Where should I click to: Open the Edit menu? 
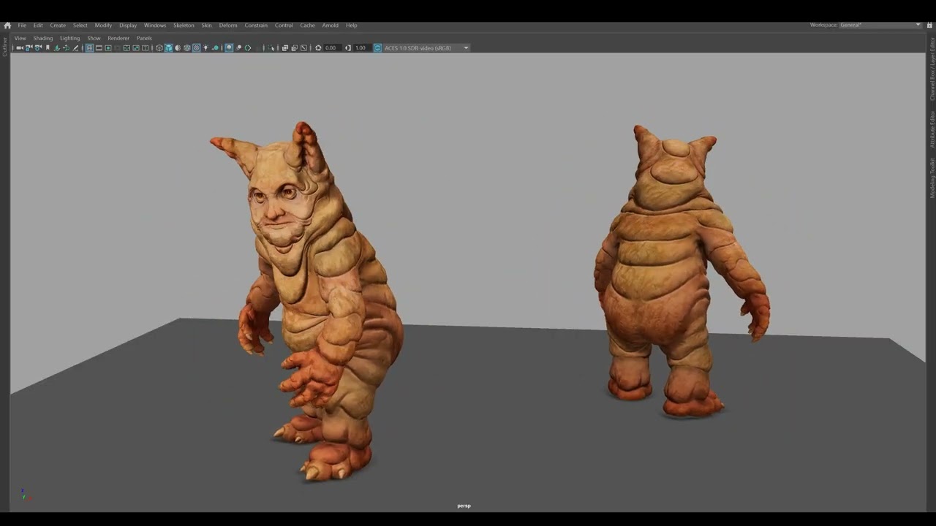click(38, 26)
